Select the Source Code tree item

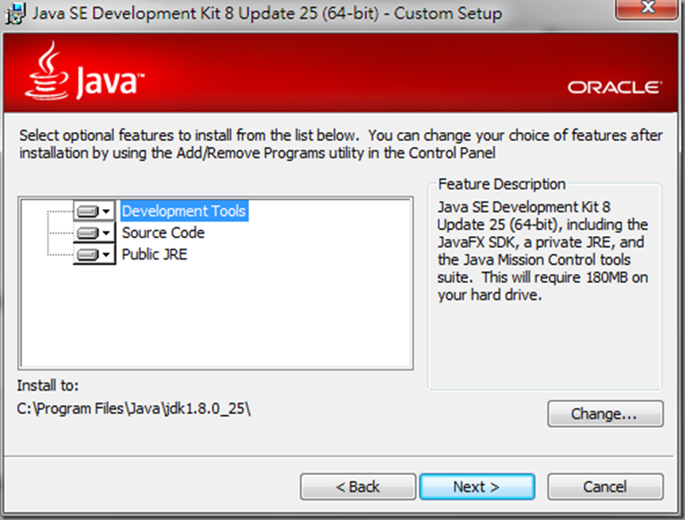tap(163, 233)
